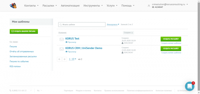Open Политика конфиденциальности footer link

(140, 91)
